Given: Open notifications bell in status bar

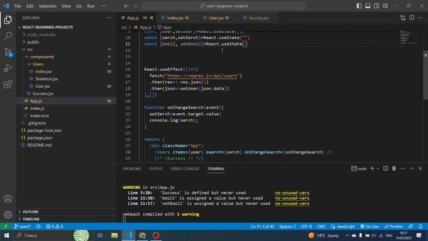Looking at the screenshot, I should [x=421, y=226].
